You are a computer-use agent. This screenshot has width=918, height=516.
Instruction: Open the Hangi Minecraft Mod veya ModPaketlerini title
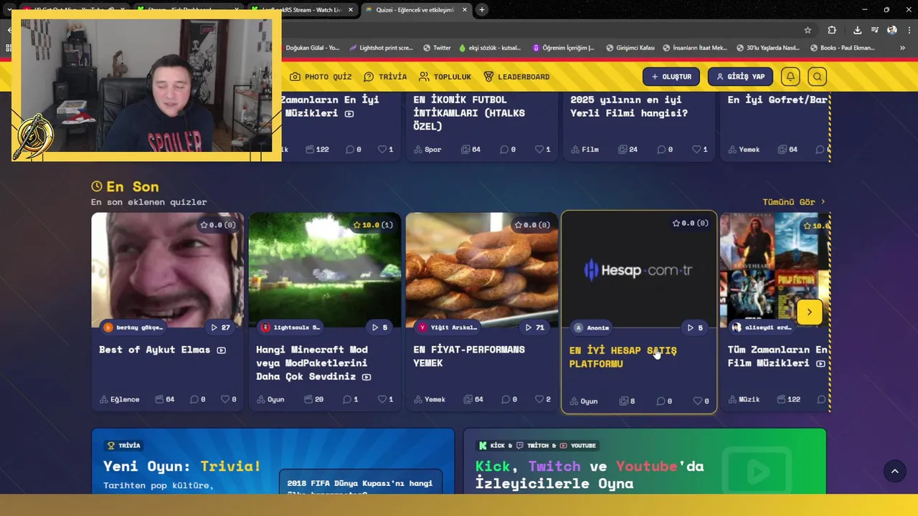pos(313,363)
